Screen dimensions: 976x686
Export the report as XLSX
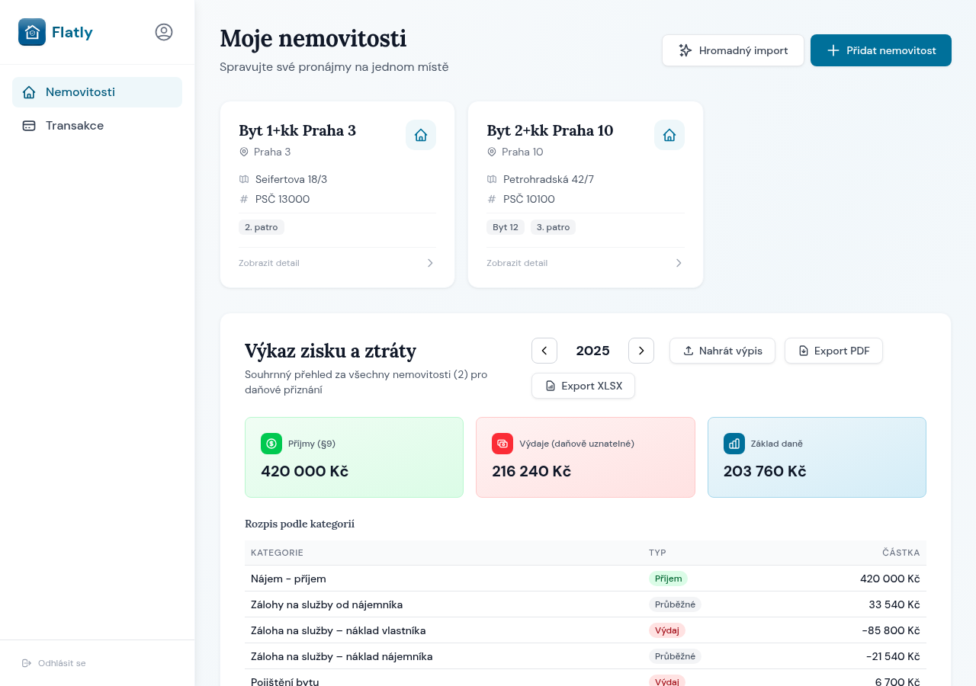583,386
